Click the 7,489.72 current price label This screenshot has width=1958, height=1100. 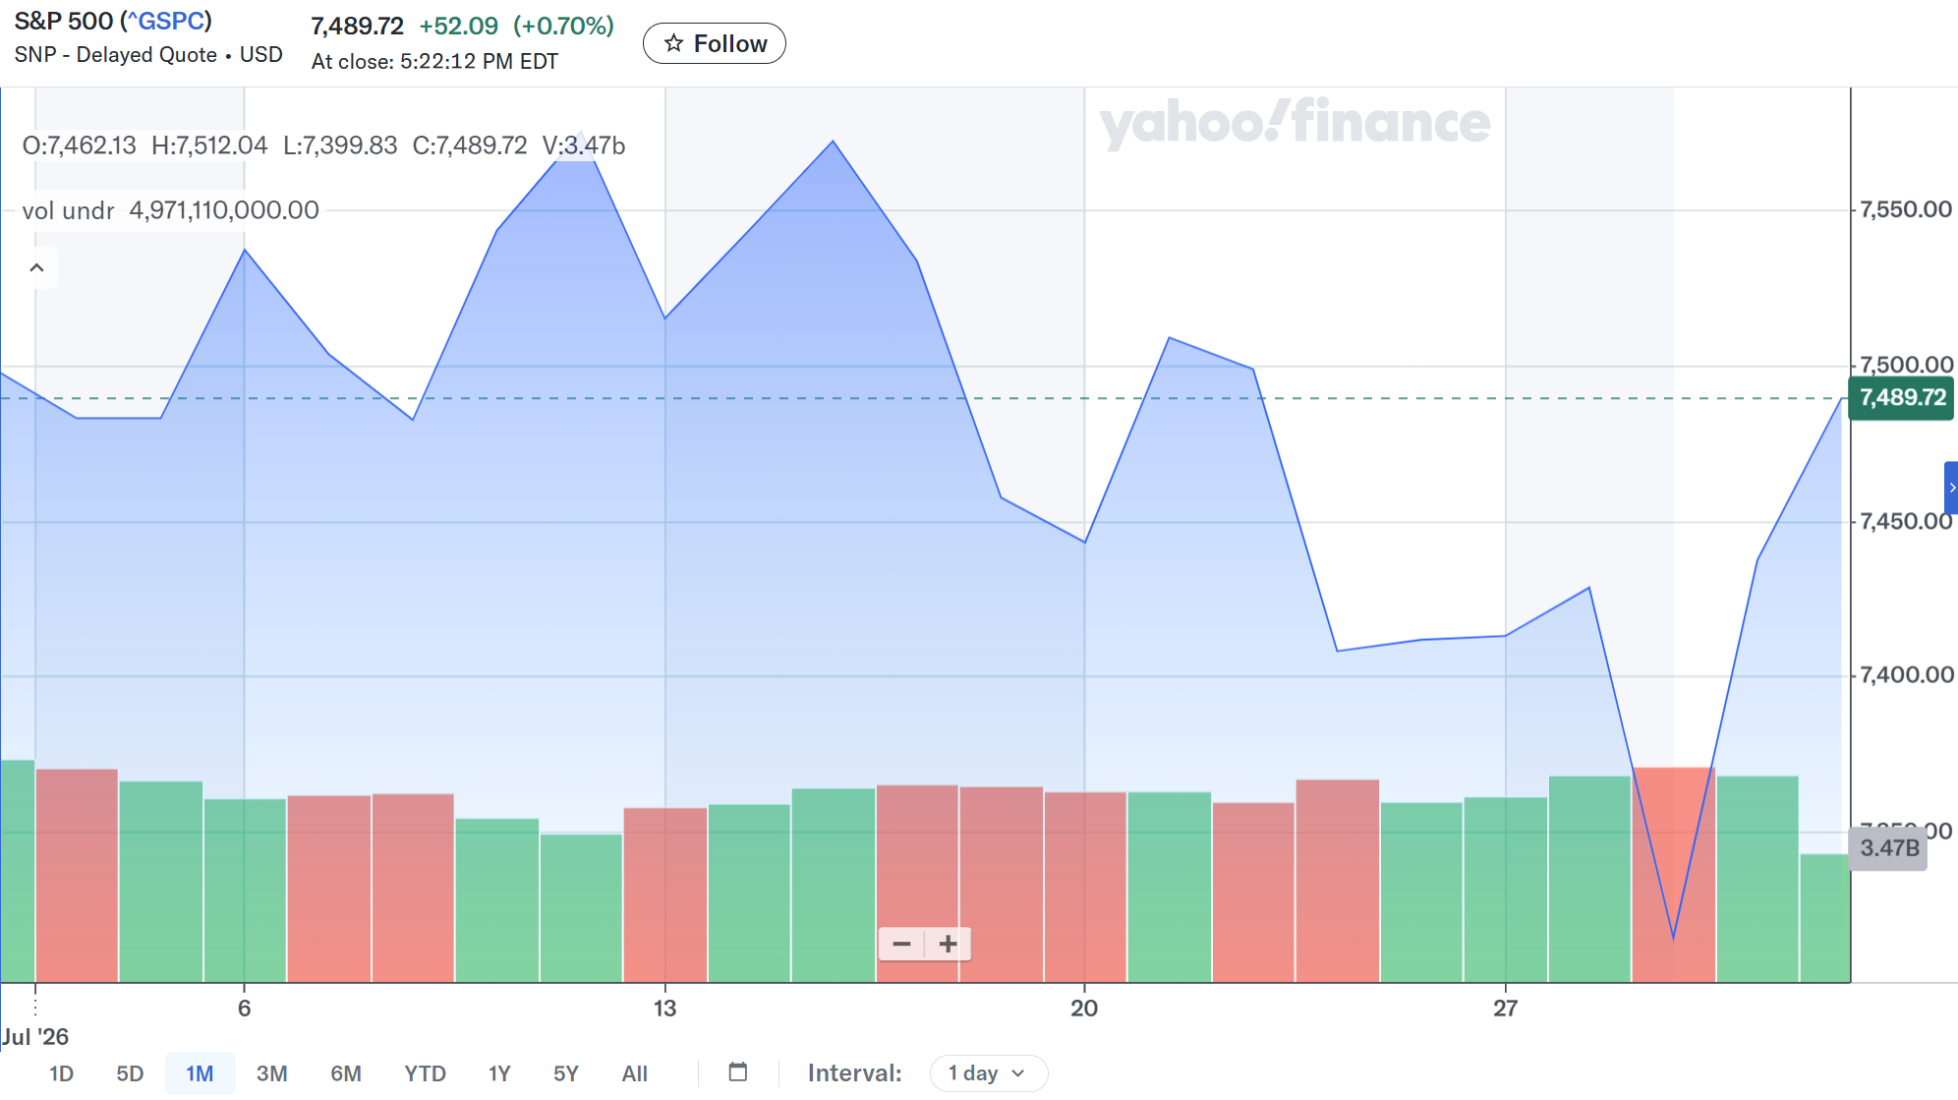tap(1902, 398)
